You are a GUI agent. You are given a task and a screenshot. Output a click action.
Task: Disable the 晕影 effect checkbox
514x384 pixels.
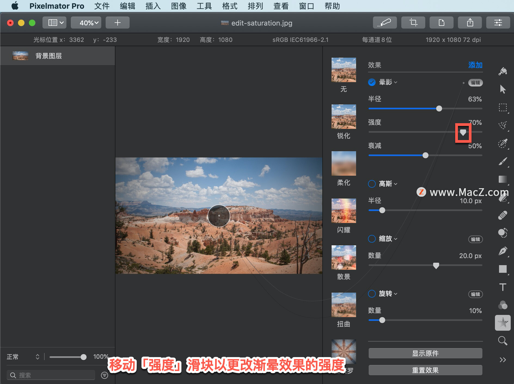(372, 82)
